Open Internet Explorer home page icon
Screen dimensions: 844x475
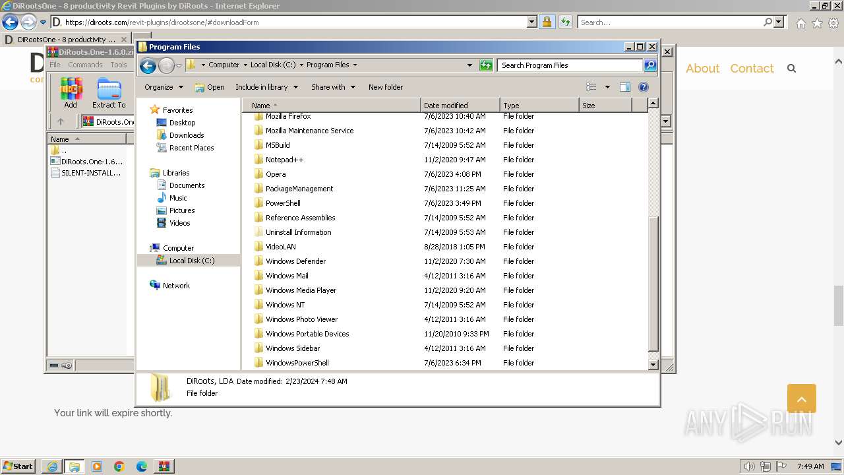[x=800, y=23]
